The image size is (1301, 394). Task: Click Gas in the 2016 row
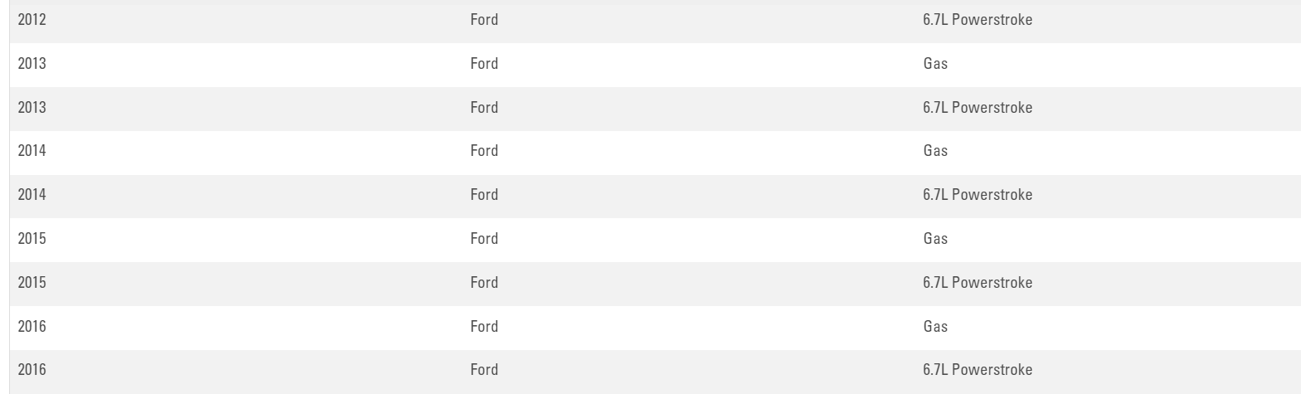click(x=934, y=327)
